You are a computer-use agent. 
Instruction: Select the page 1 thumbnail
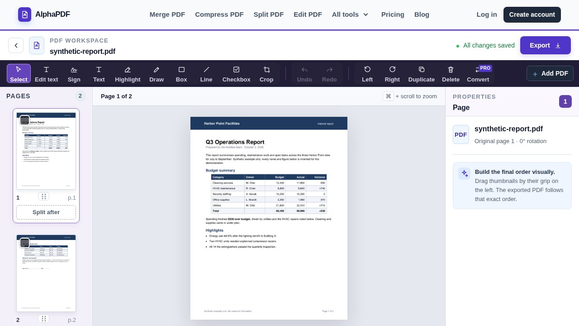click(46, 151)
